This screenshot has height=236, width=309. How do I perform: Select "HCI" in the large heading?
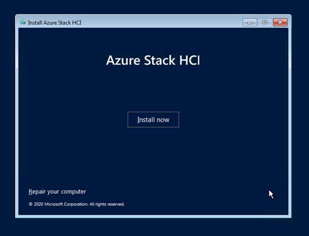(190, 60)
